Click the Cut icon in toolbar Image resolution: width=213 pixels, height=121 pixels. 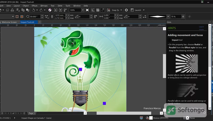click(x=18, y=10)
